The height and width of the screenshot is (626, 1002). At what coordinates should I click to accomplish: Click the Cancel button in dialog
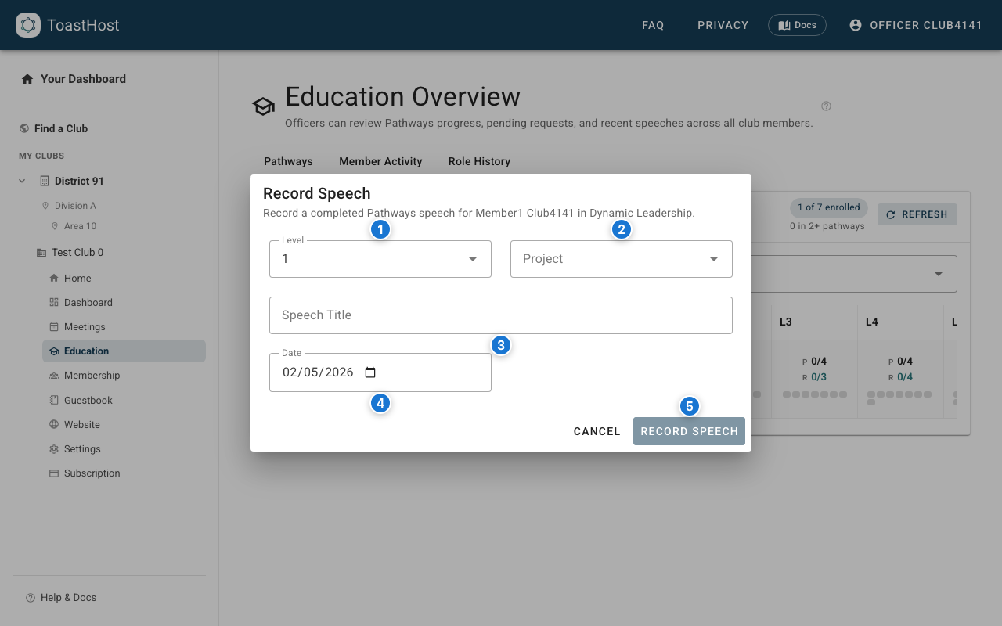597,431
